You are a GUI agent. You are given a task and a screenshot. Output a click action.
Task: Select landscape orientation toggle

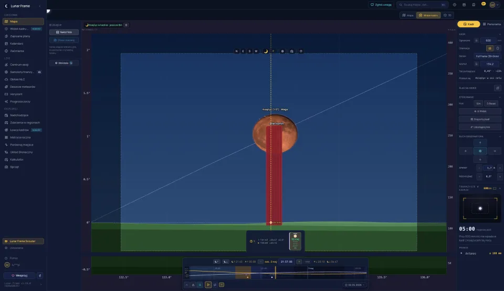click(x=490, y=48)
